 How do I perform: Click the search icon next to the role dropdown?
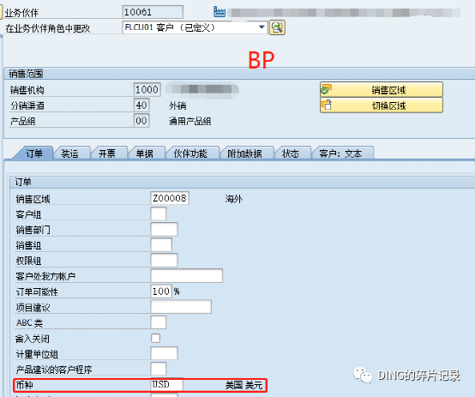point(277,27)
